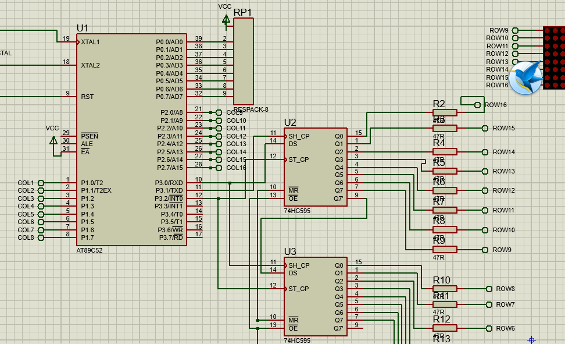Select resistor R12 component
565x344 pixels.
pos(445,328)
